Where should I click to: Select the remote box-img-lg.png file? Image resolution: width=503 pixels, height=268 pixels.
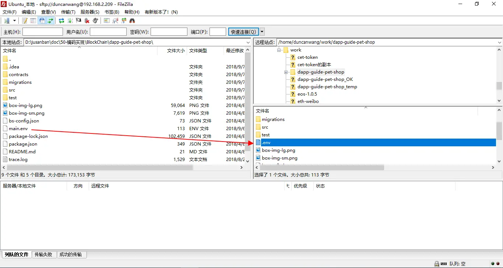[278, 150]
